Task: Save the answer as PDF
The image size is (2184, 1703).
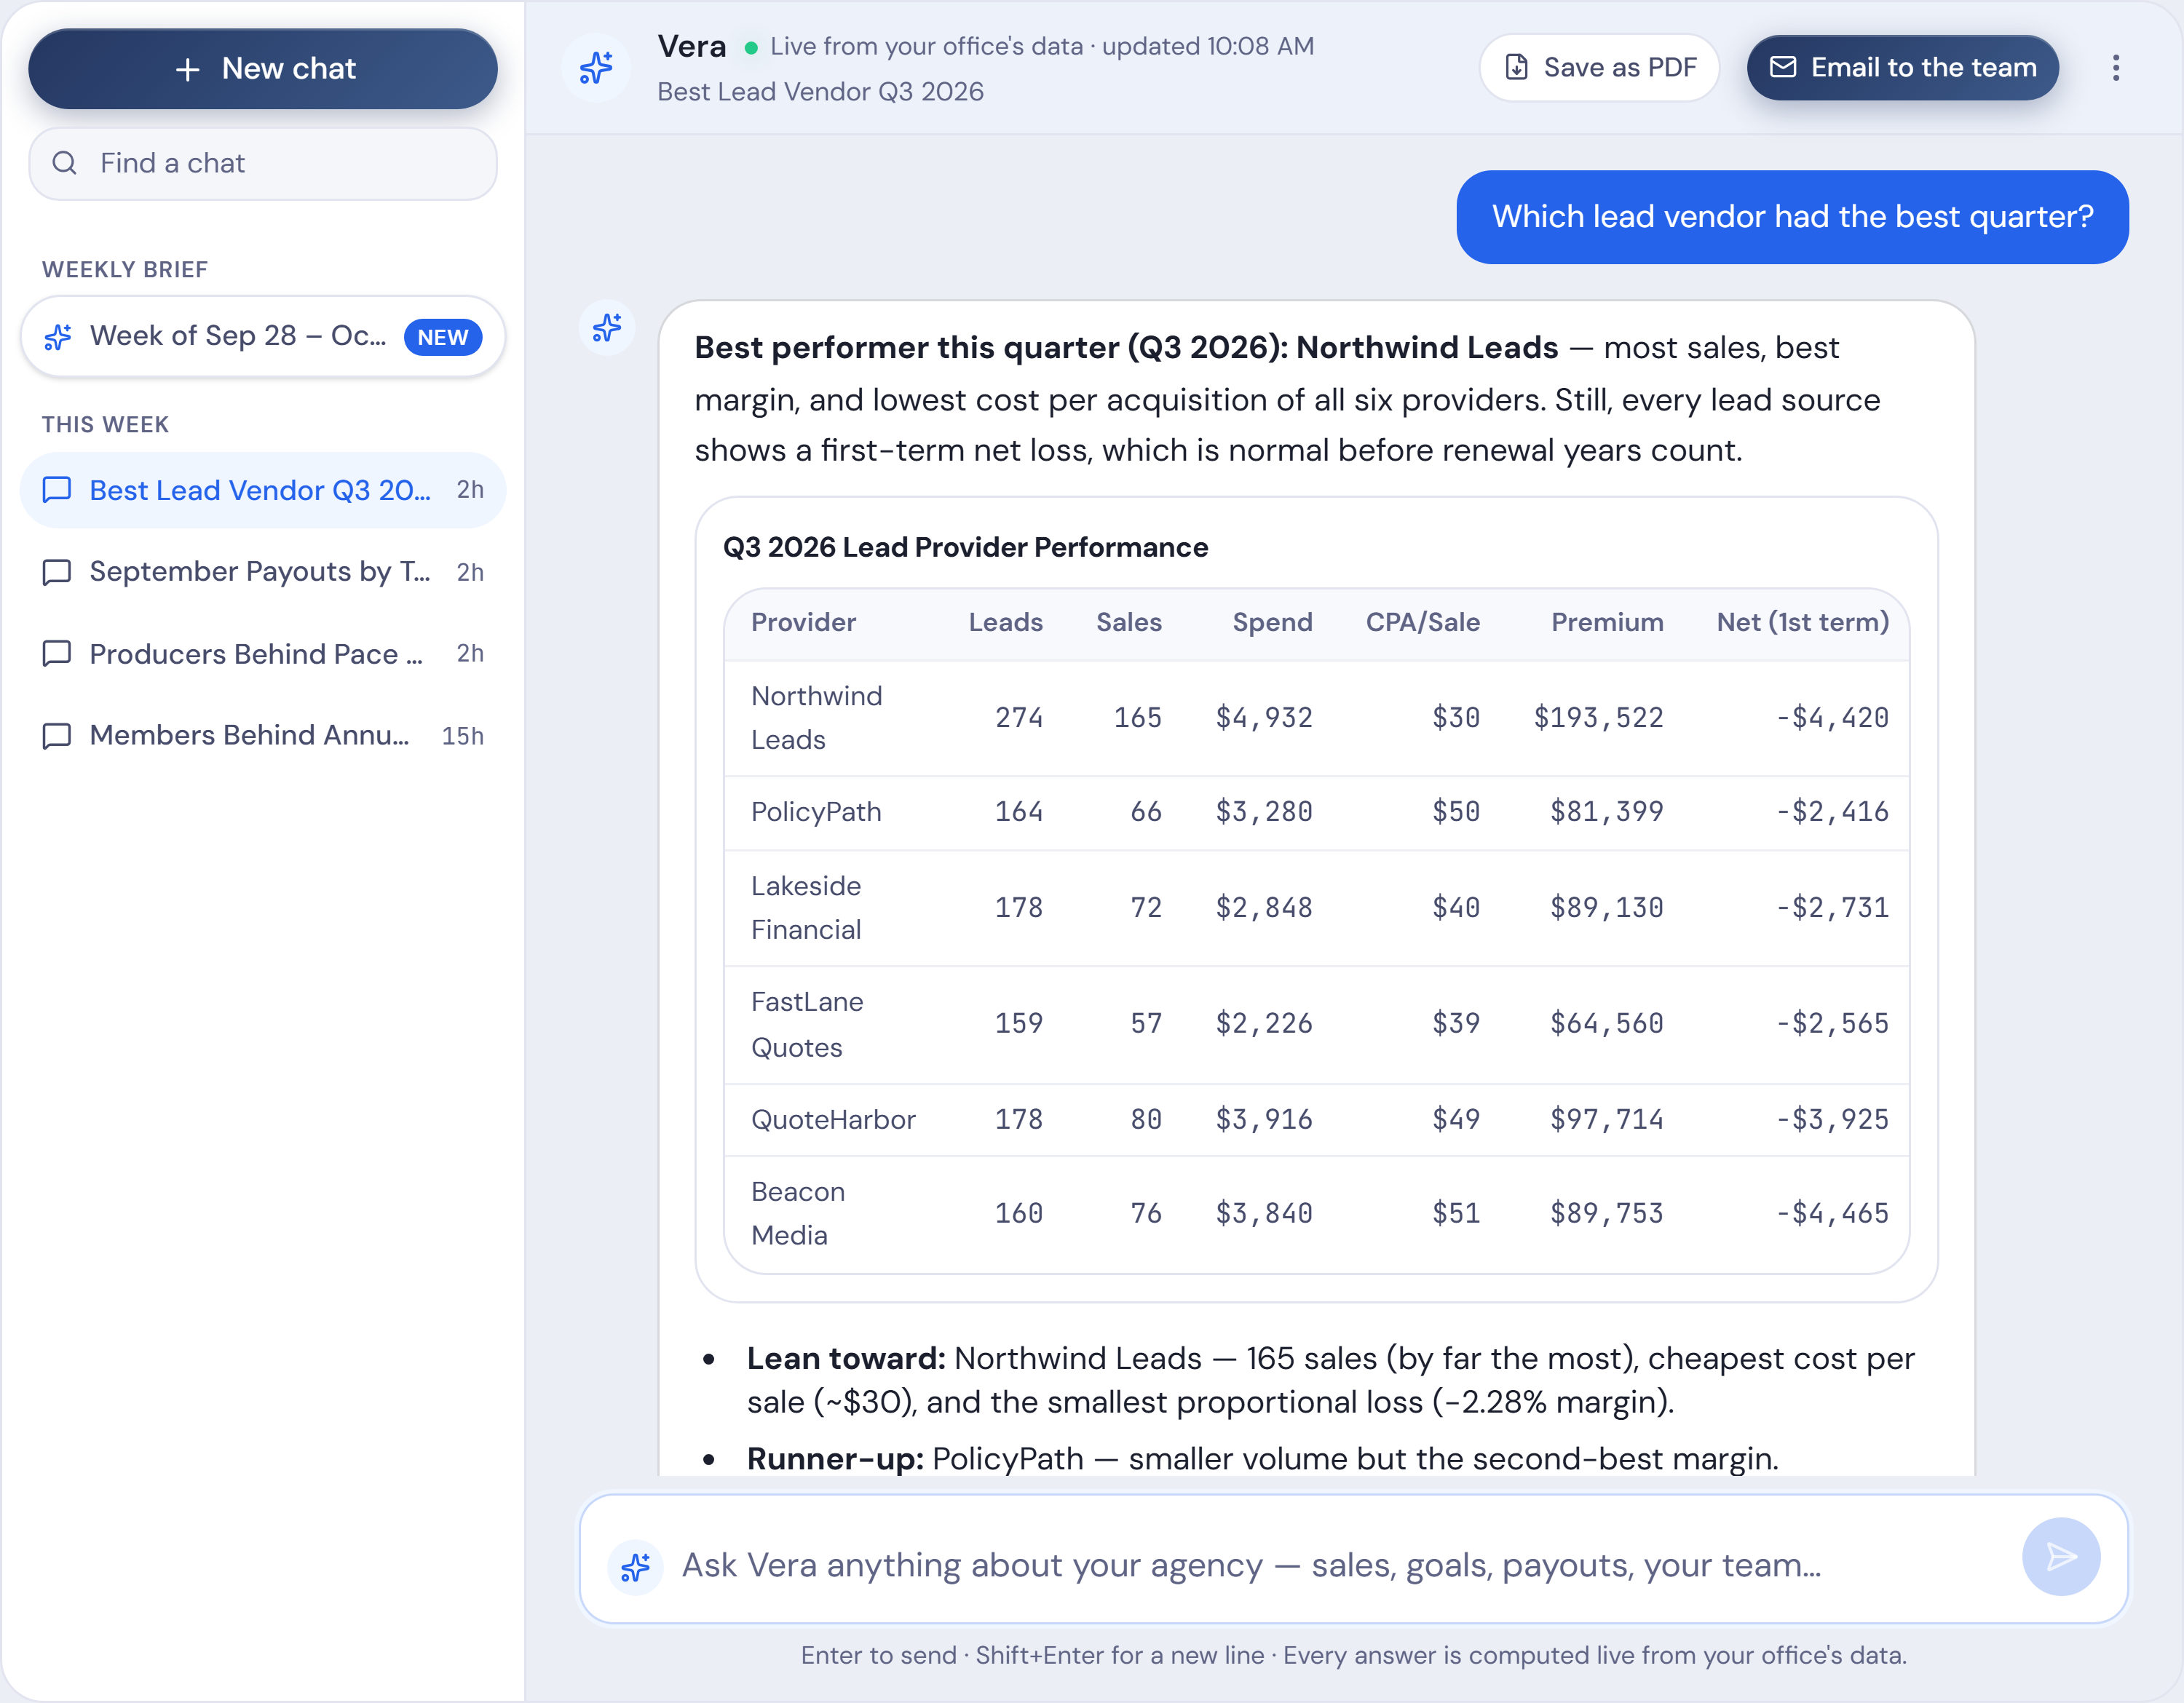Action: (1599, 67)
